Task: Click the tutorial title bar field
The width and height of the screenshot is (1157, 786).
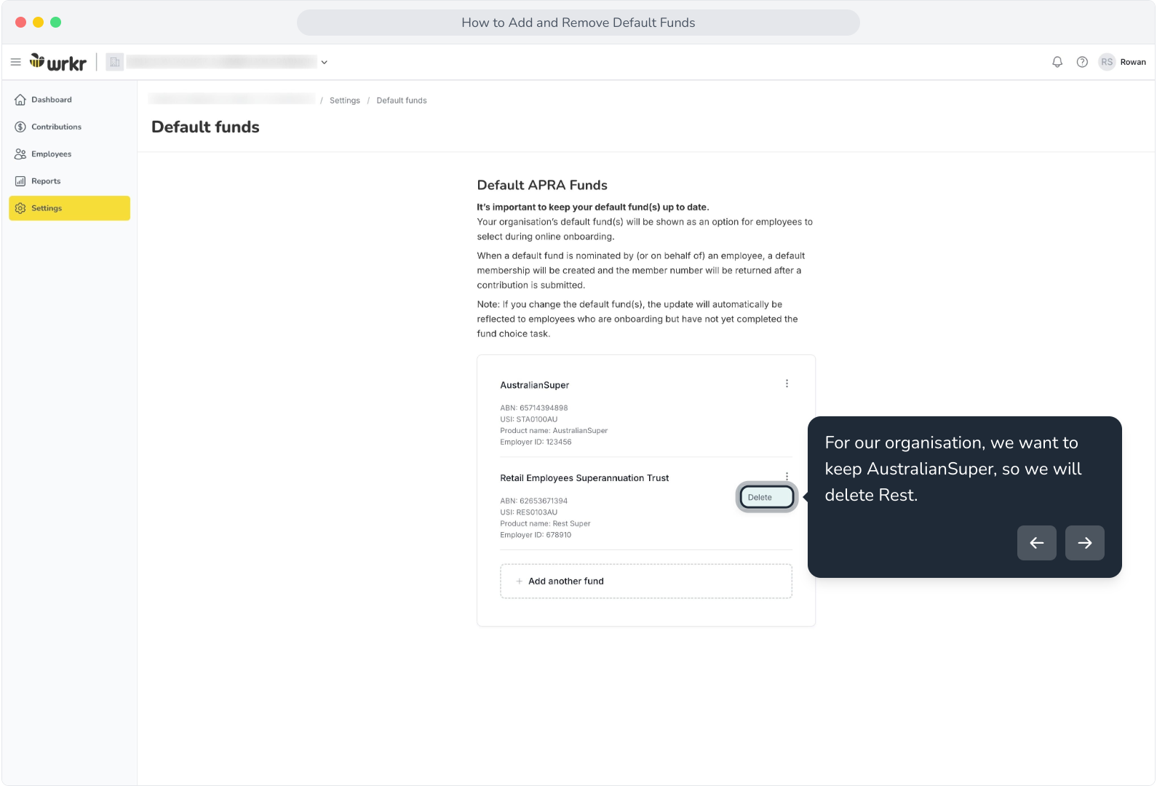Action: coord(578,23)
